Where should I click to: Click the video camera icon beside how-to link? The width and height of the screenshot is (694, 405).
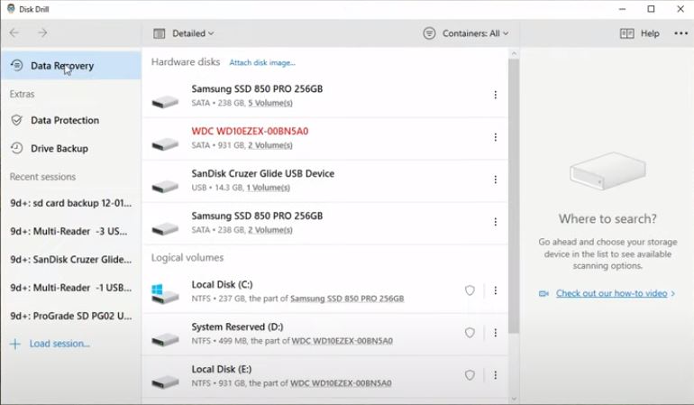[x=544, y=293]
